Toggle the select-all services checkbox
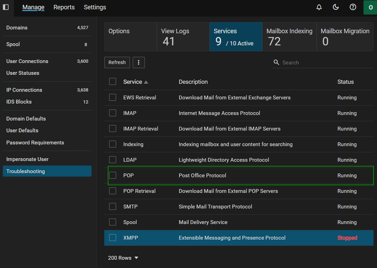377x268 pixels. (113, 81)
